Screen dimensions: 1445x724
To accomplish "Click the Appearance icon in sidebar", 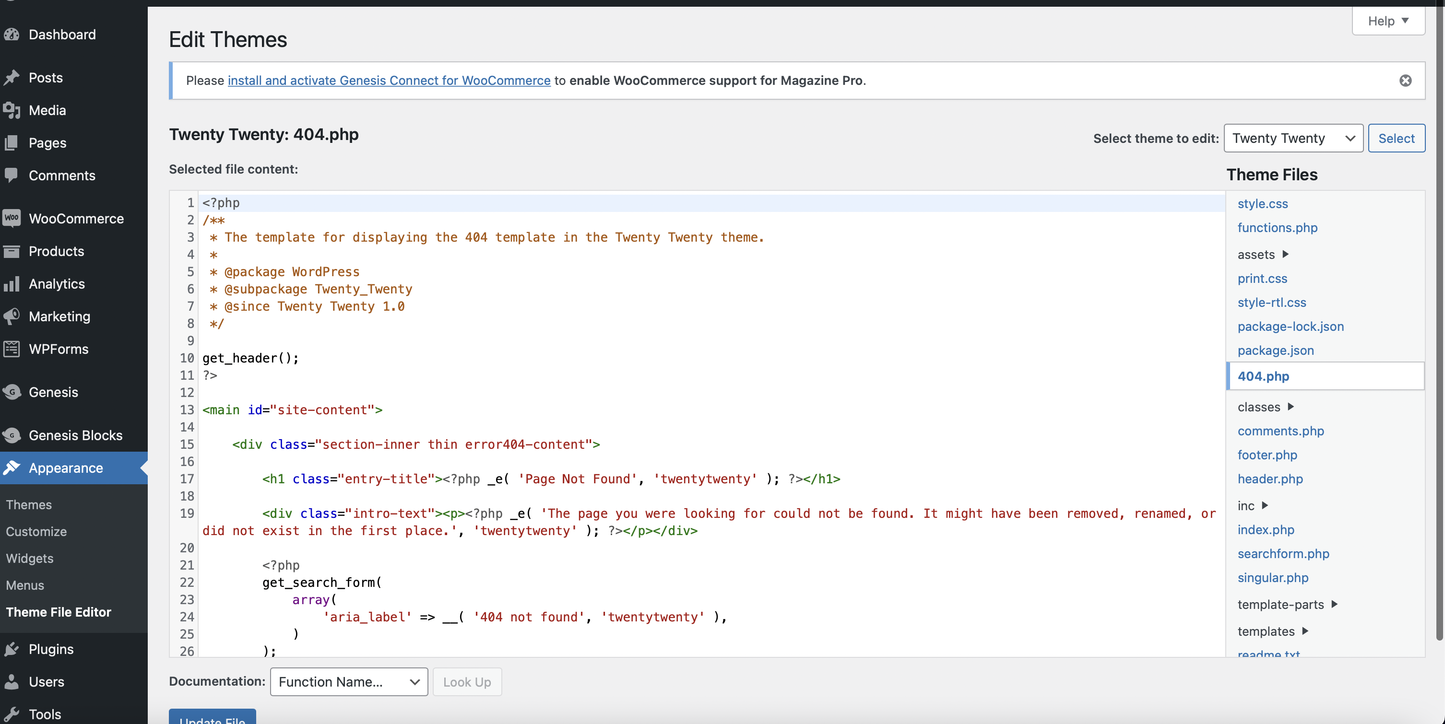I will [x=13, y=467].
